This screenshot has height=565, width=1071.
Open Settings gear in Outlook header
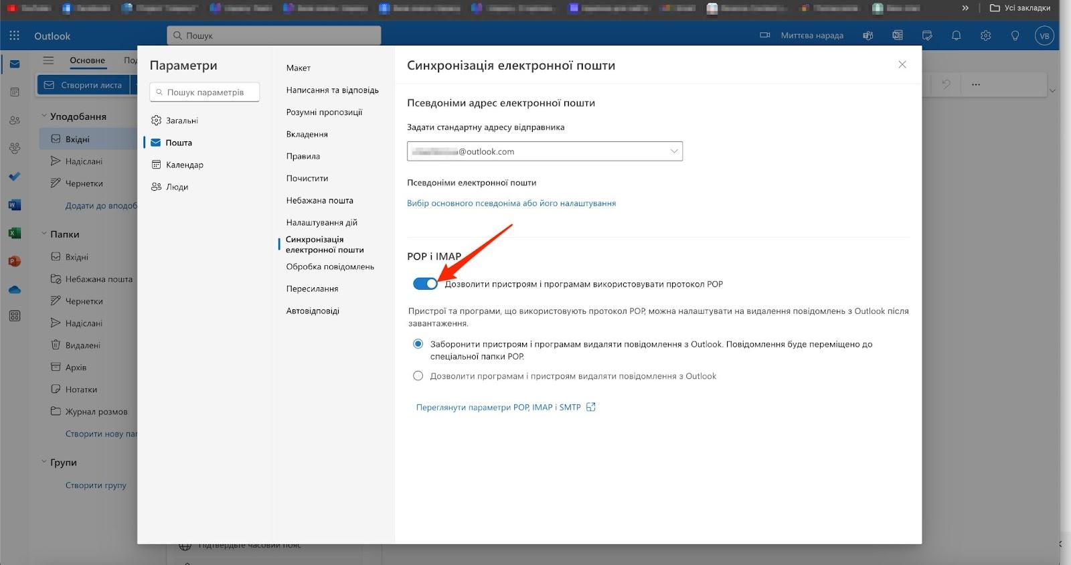click(x=986, y=35)
